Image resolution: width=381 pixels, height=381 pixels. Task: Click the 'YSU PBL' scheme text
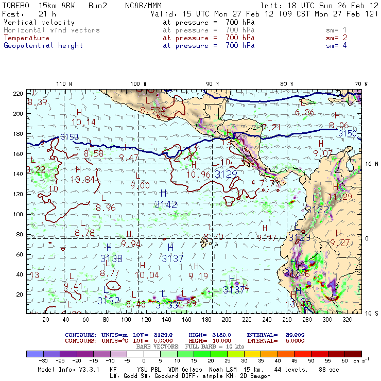(148, 370)
